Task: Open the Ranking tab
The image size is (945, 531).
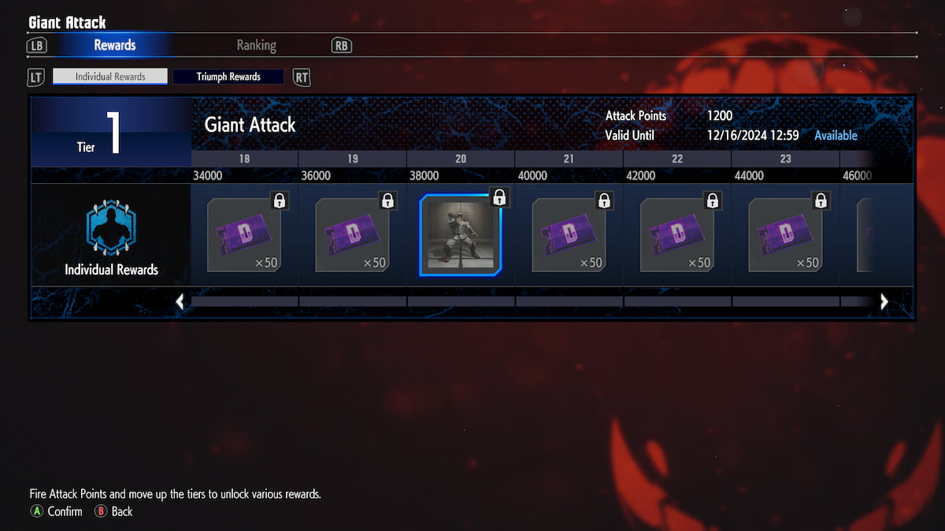Action: click(x=257, y=45)
